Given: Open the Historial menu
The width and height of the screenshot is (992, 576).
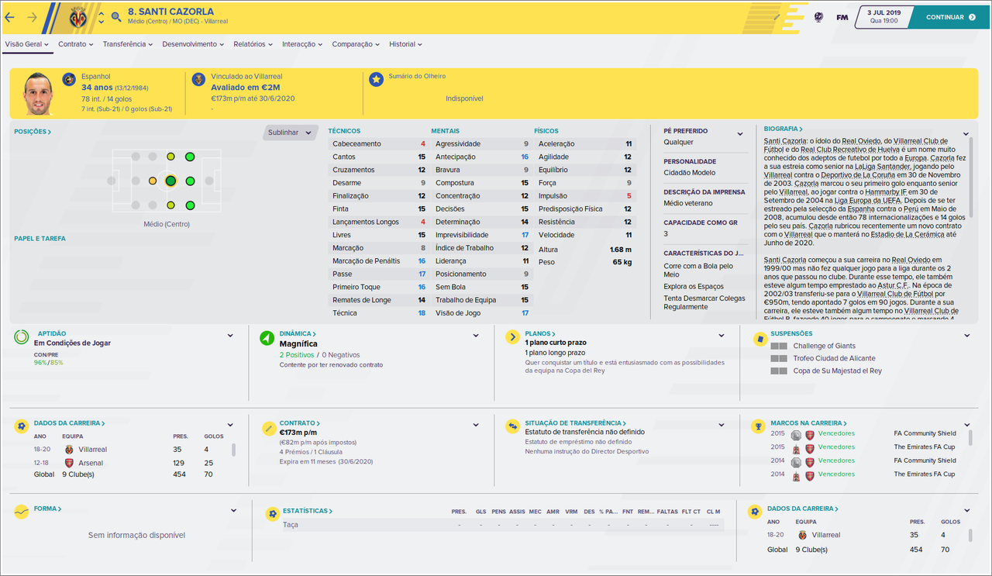Looking at the screenshot, I should tap(406, 44).
